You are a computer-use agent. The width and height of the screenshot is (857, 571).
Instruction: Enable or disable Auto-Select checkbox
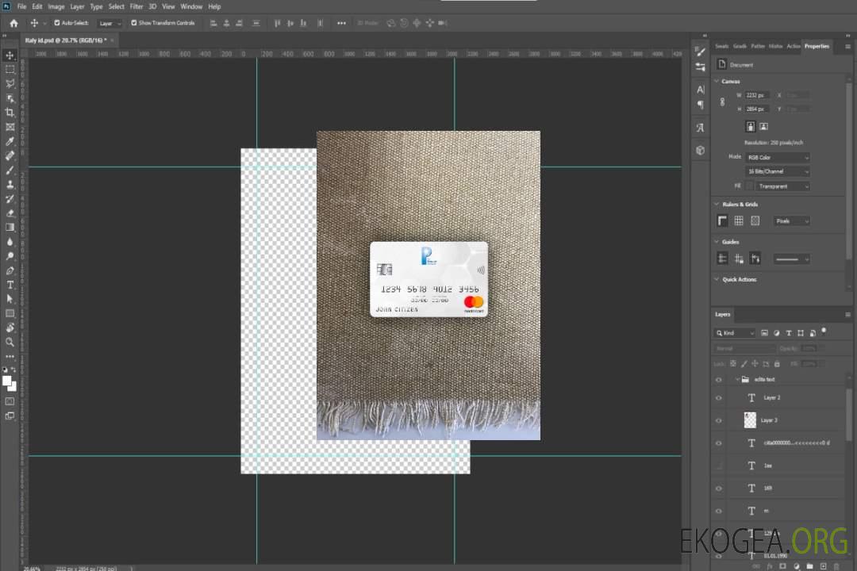[x=57, y=23]
